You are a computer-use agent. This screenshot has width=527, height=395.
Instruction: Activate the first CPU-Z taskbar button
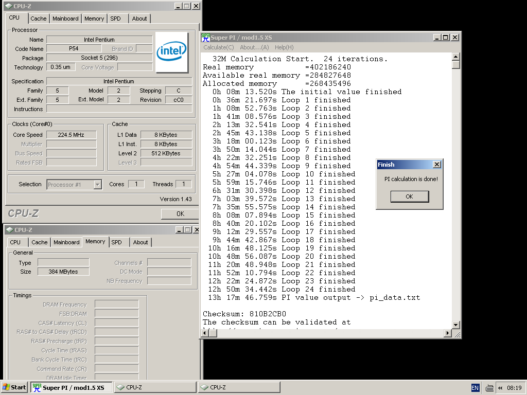[155, 387]
